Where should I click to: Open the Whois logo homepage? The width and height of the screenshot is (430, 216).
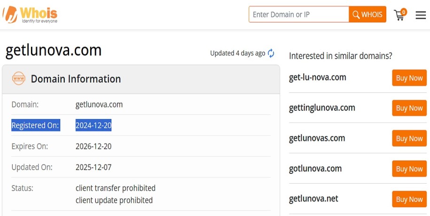pos(30,15)
